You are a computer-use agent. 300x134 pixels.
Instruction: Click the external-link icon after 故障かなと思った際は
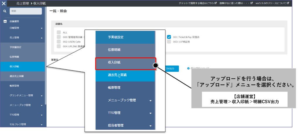(x=252, y=3)
